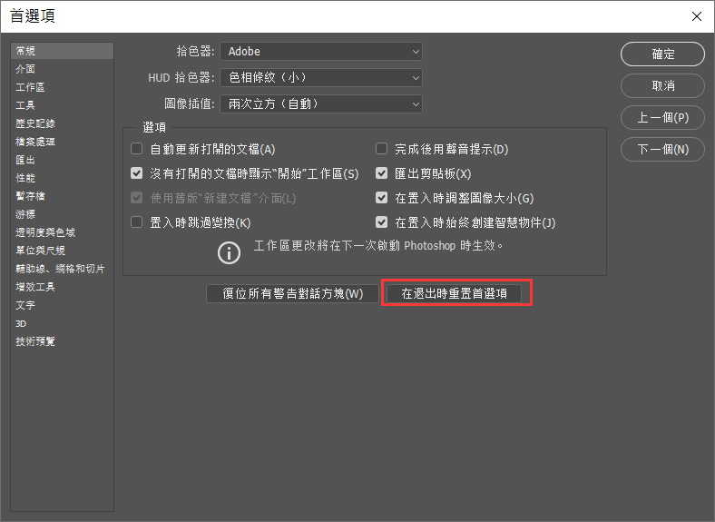
Task: Toggle 完成後用聲音提示 checkbox
Action: 382,149
